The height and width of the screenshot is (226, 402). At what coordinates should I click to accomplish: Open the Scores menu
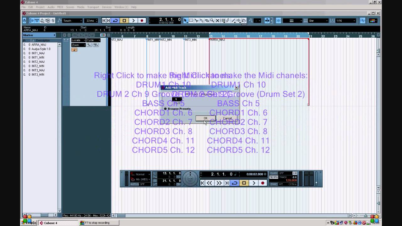pos(70,7)
